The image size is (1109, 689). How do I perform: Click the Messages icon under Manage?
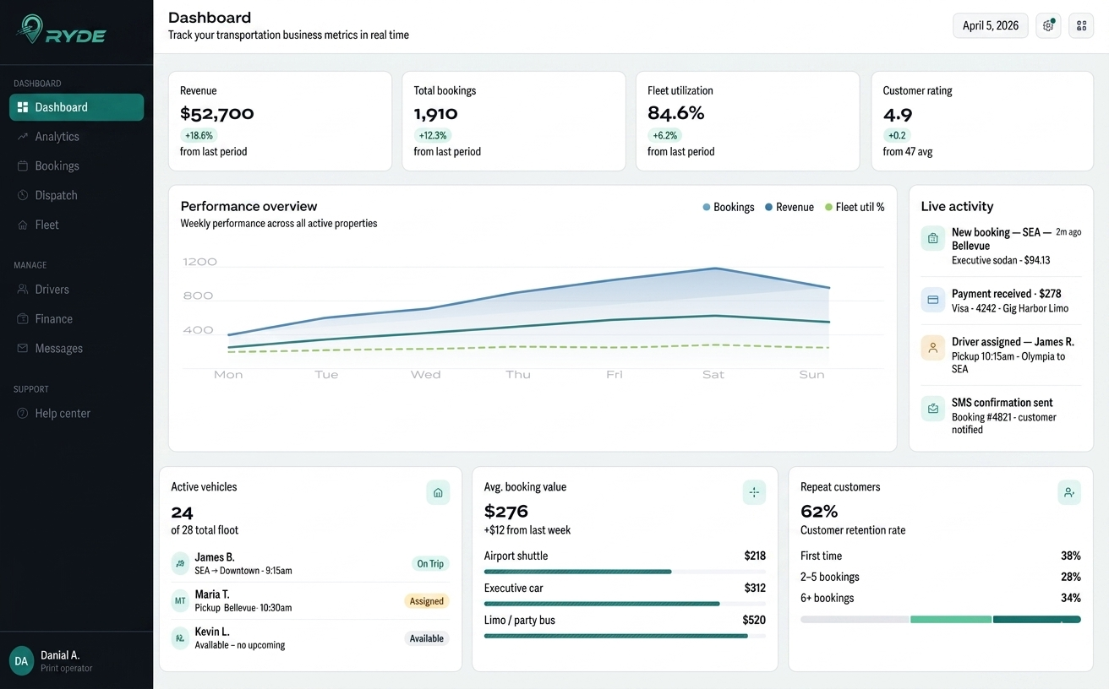pyautogui.click(x=23, y=348)
